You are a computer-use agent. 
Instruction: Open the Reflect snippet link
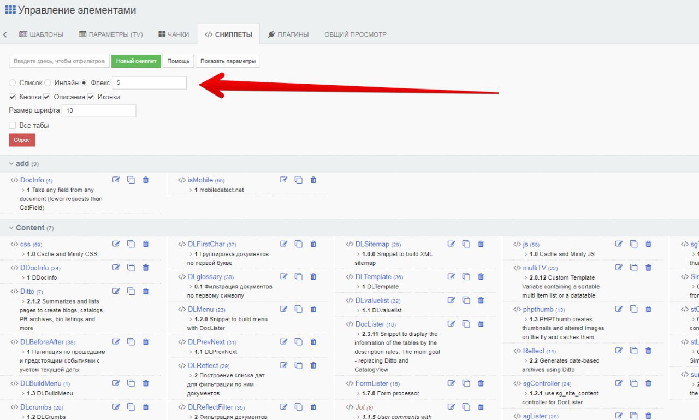pyautogui.click(x=534, y=351)
